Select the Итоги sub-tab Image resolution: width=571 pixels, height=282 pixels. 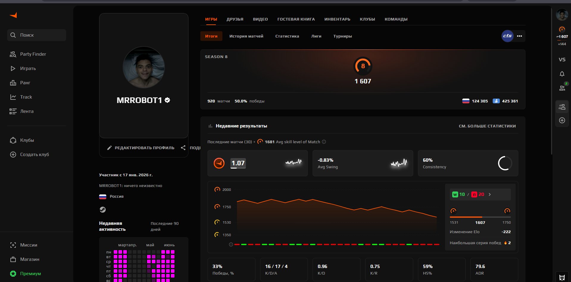click(211, 36)
